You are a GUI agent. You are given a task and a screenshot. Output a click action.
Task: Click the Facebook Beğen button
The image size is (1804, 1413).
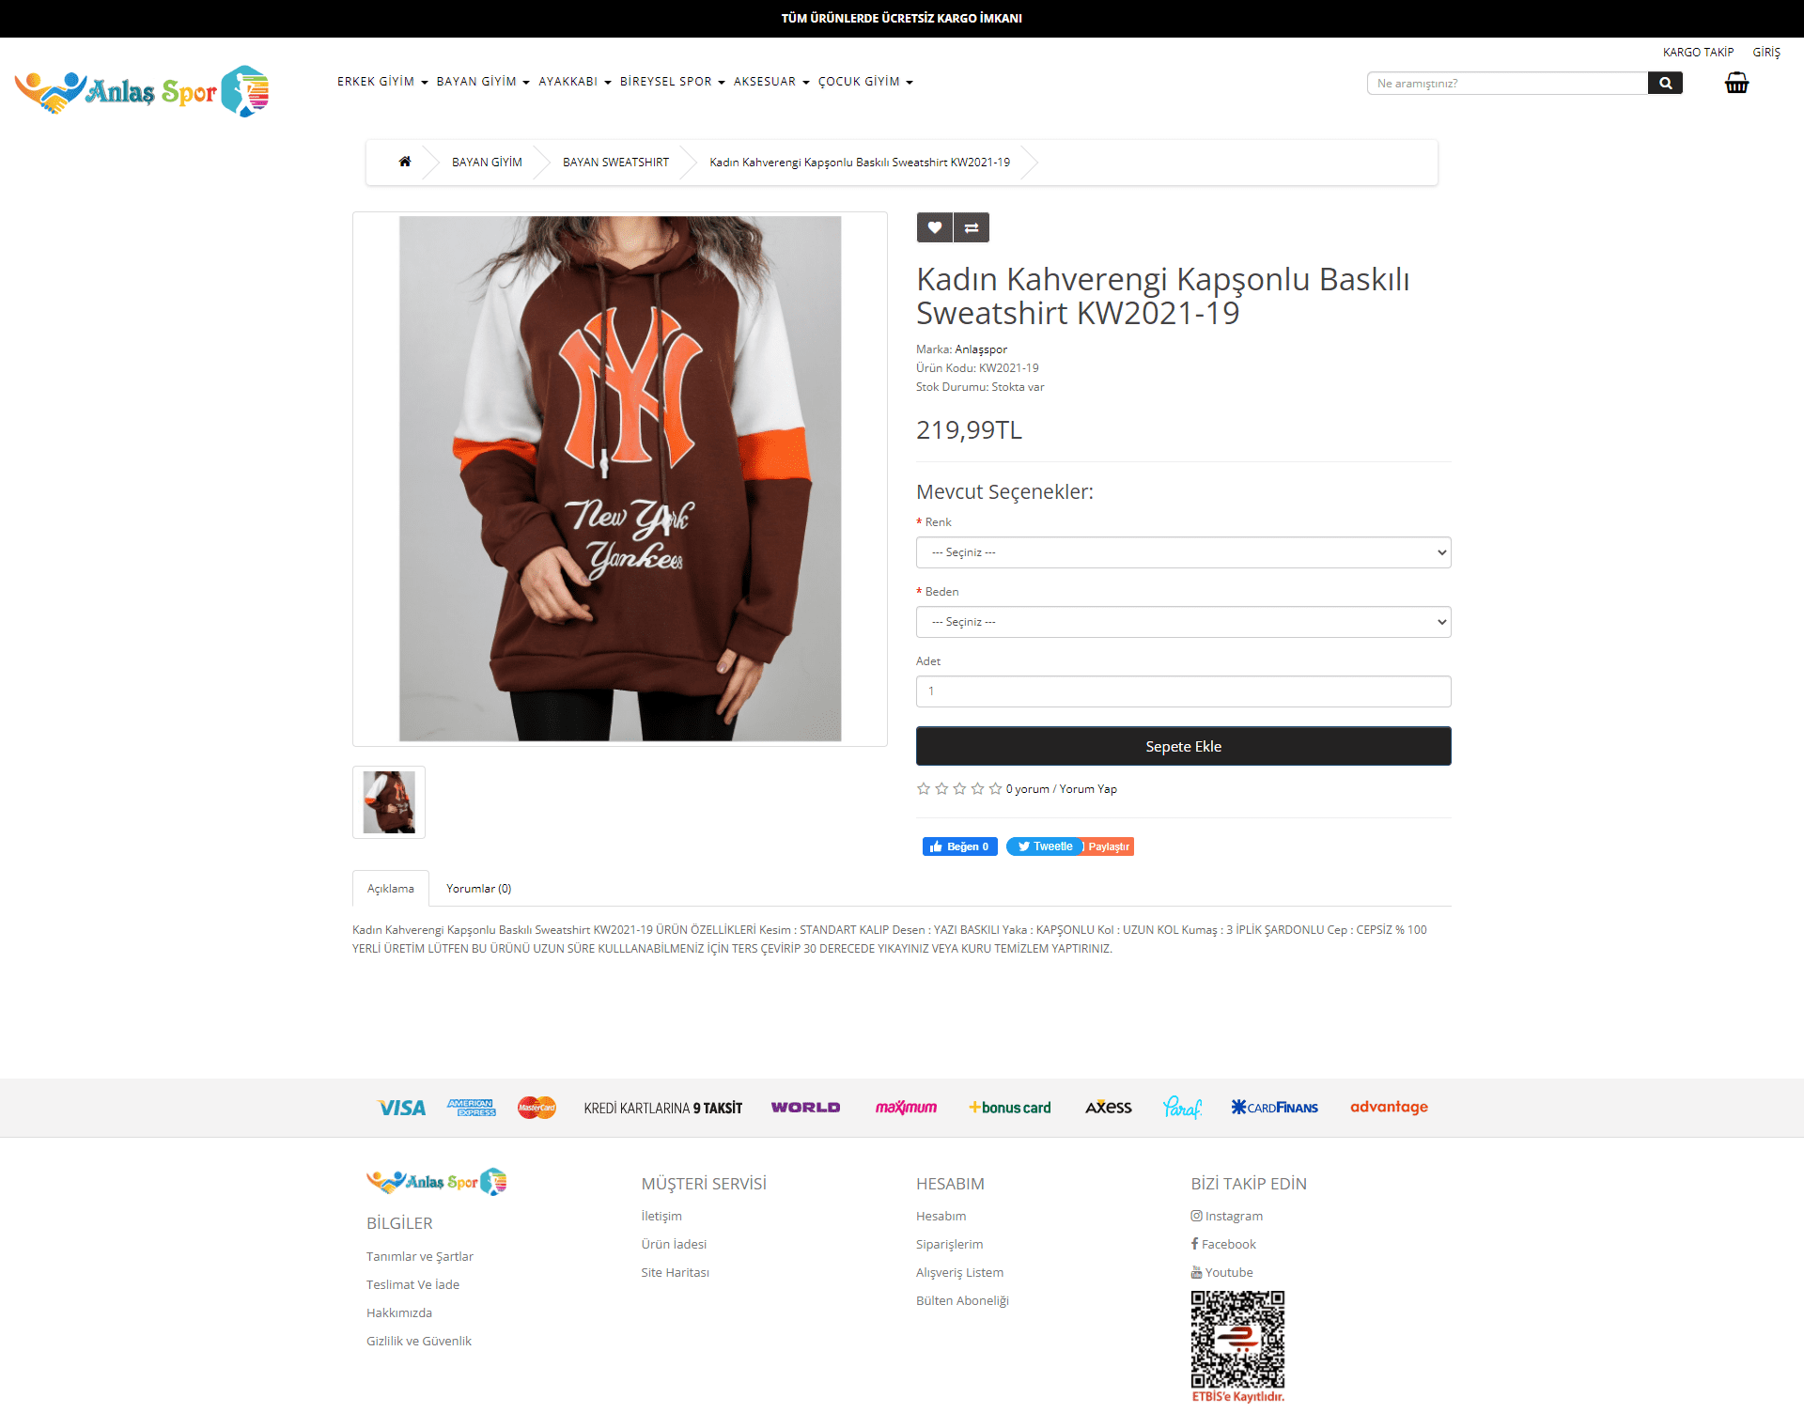(959, 846)
